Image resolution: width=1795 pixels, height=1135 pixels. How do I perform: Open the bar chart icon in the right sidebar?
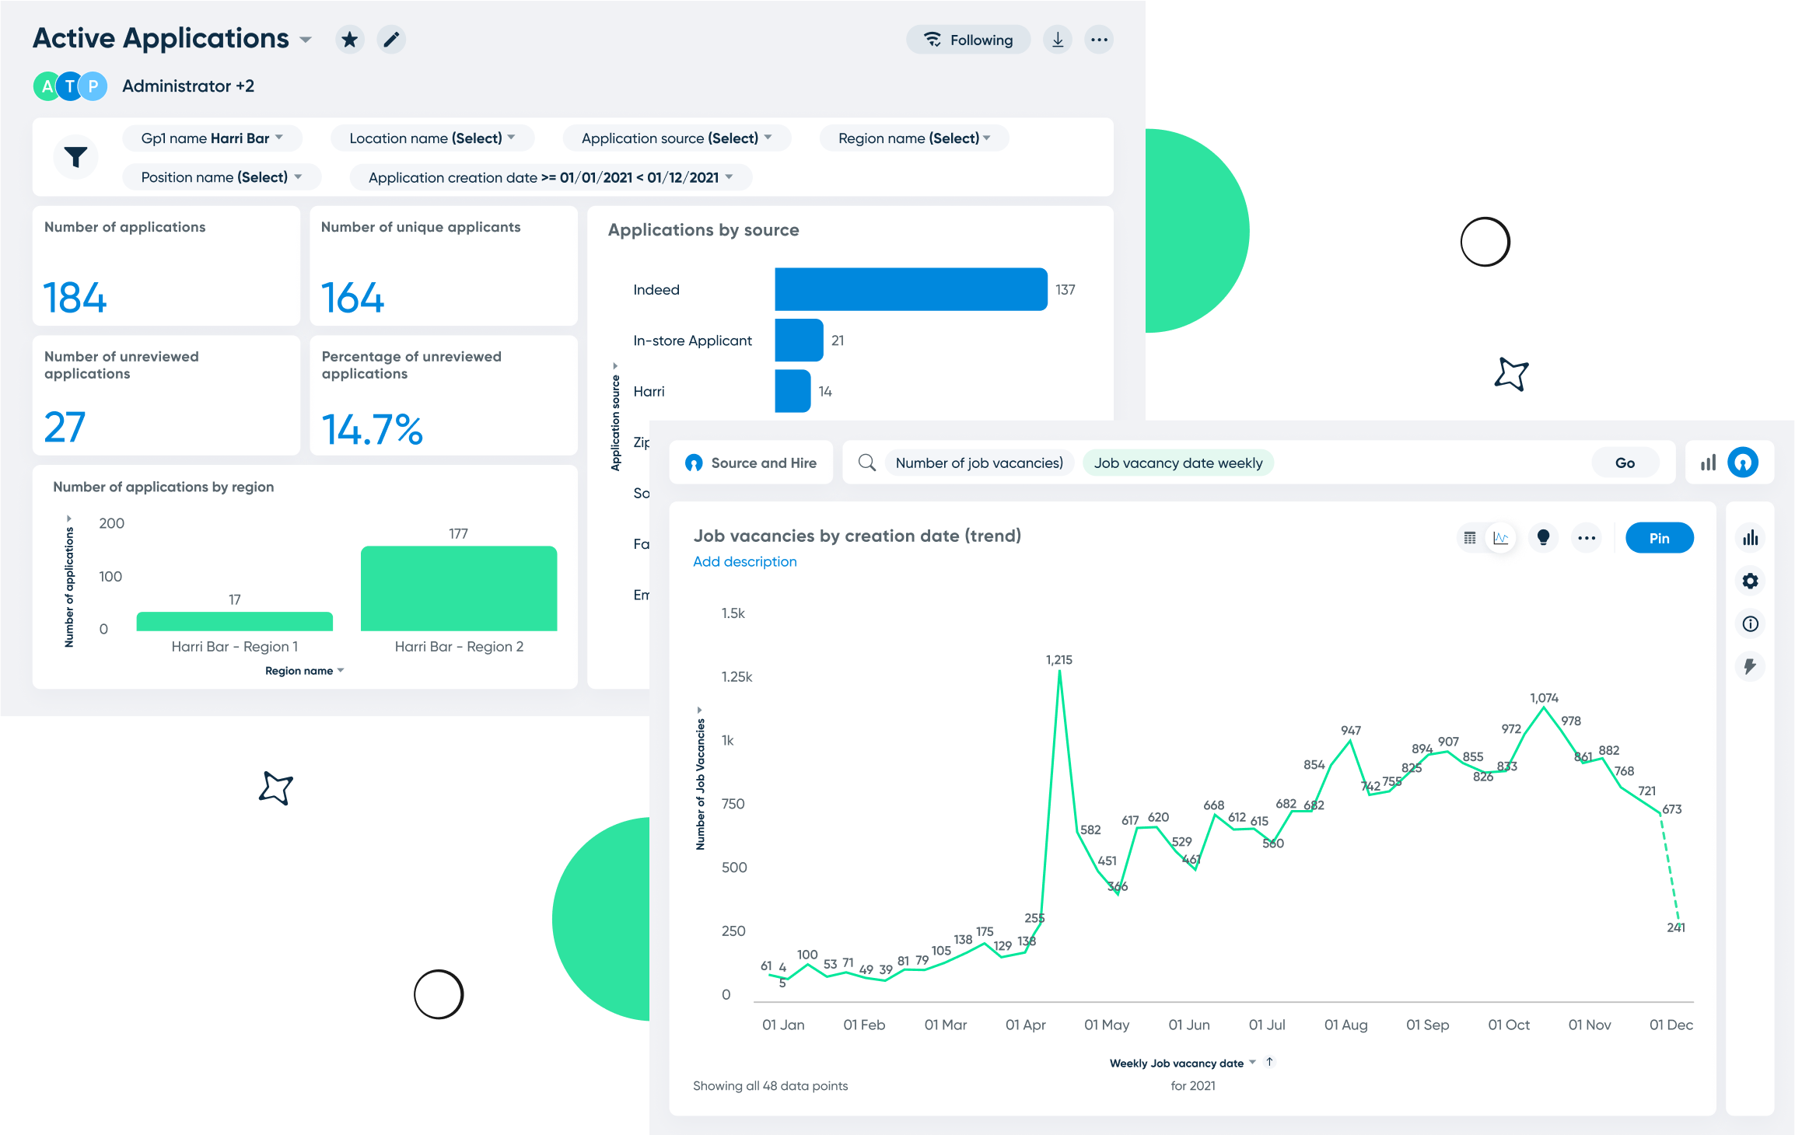(1750, 537)
